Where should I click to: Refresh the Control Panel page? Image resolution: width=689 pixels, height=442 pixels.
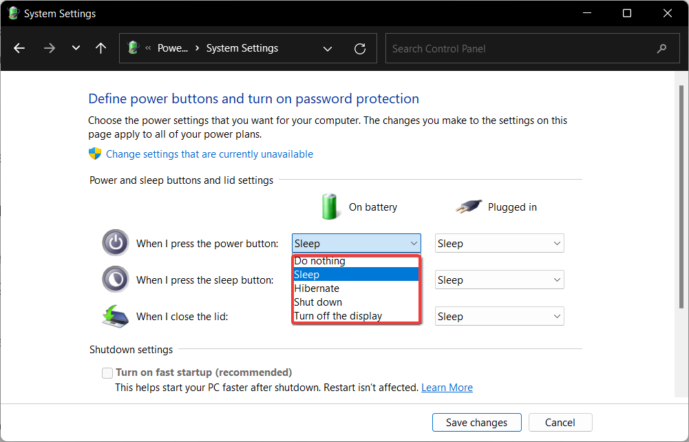[x=360, y=49]
